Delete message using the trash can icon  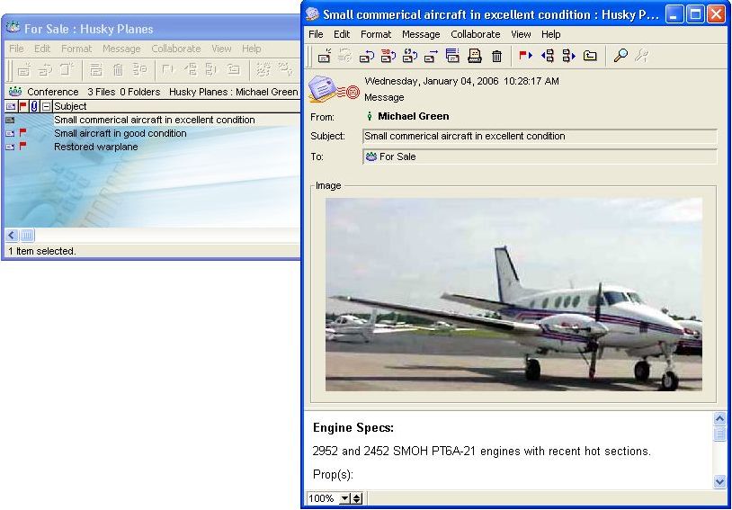(x=496, y=56)
